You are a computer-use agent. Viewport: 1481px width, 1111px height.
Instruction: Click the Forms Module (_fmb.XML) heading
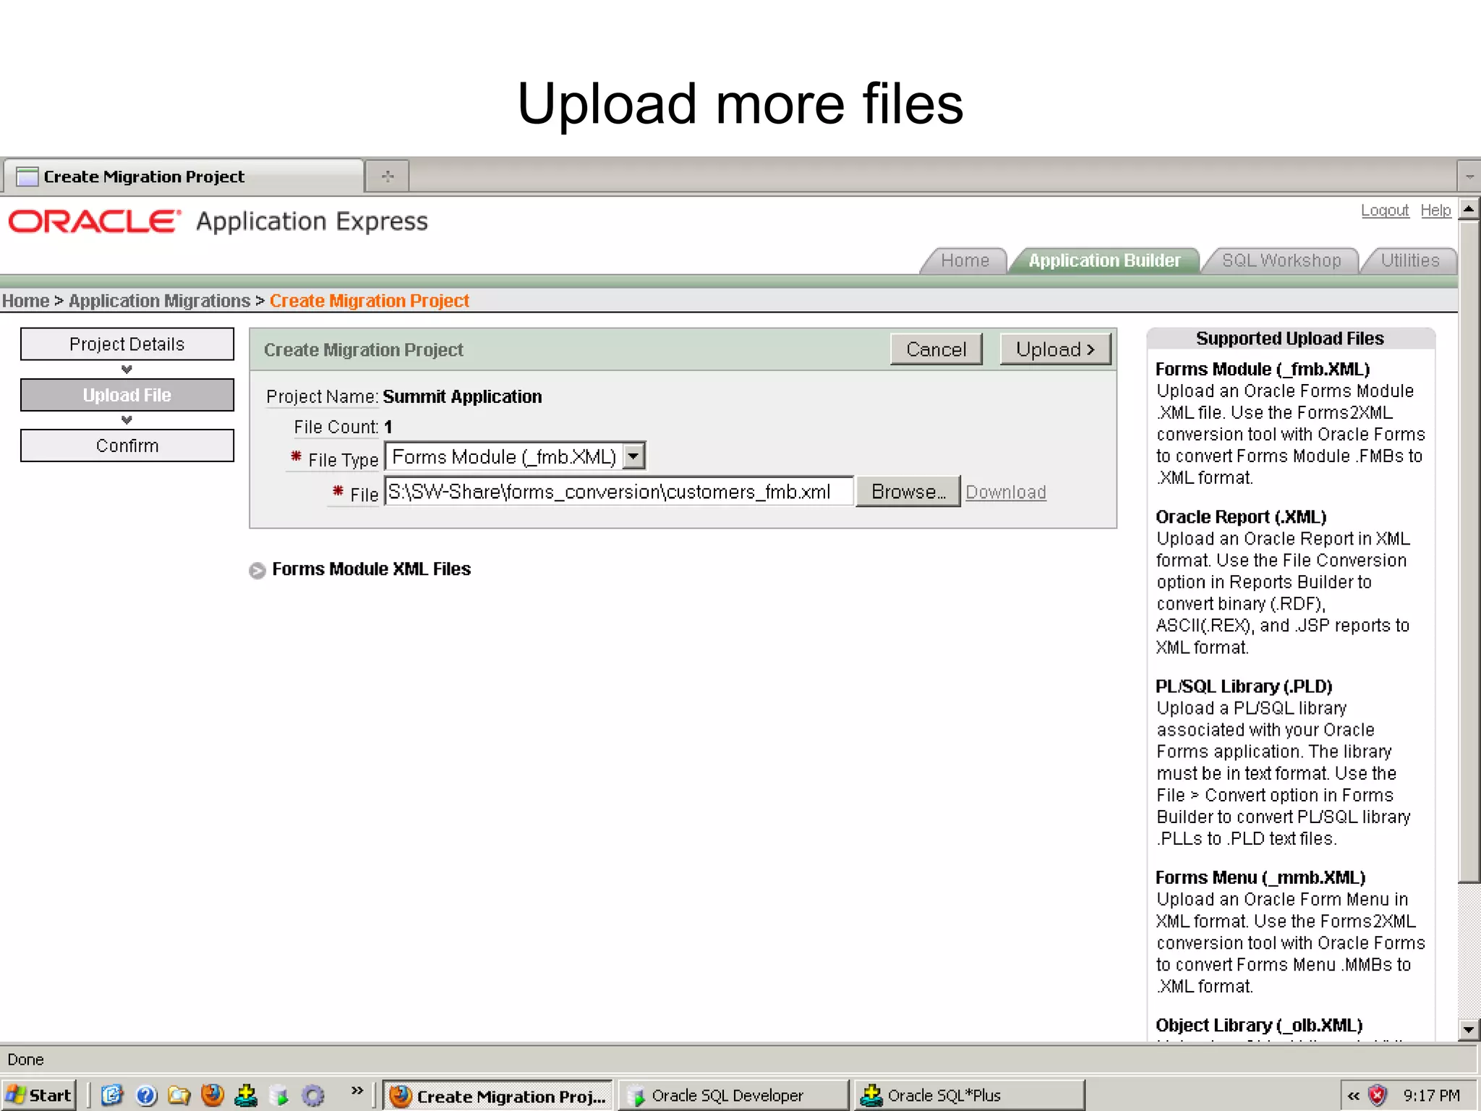tap(1263, 370)
